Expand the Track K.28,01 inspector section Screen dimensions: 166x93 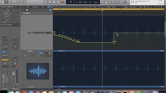tap(2, 25)
